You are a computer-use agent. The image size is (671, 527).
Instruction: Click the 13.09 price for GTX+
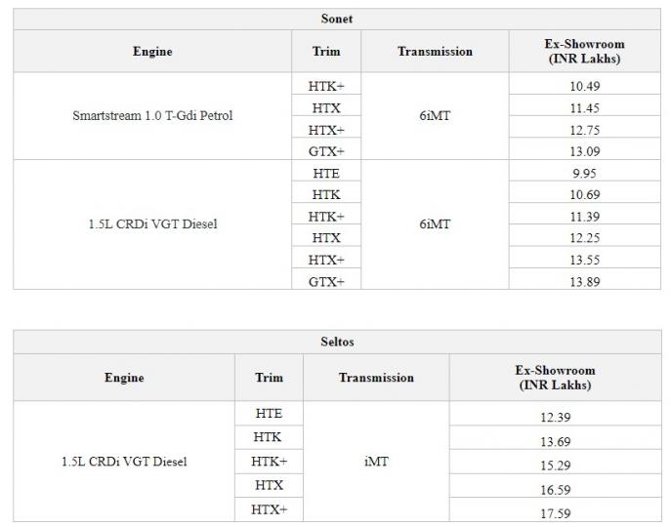(584, 149)
